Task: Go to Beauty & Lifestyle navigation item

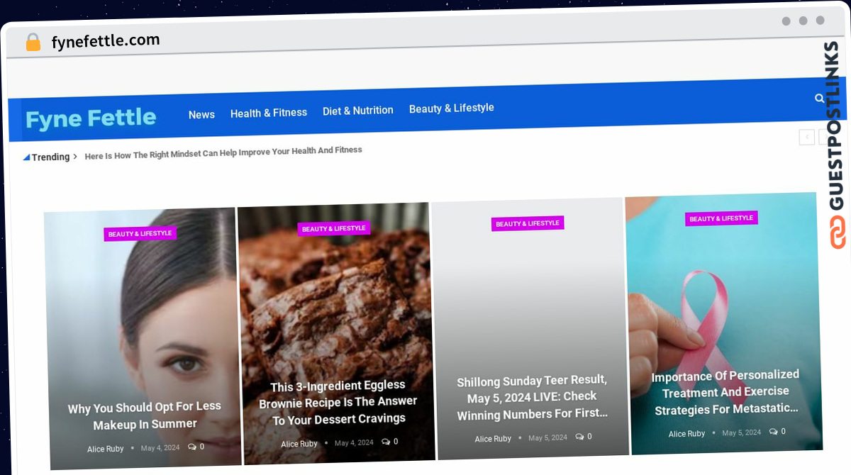Action: [x=452, y=108]
